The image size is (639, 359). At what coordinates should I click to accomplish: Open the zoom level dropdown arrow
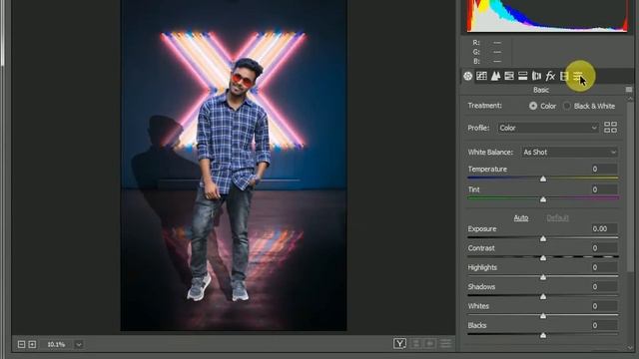(x=79, y=344)
